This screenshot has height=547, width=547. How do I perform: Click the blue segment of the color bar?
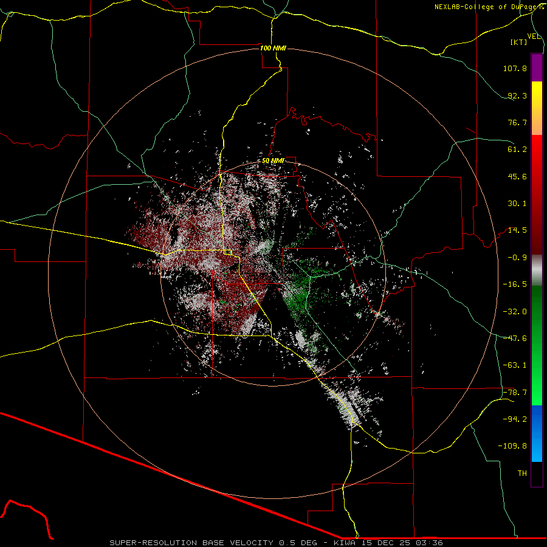(537, 433)
